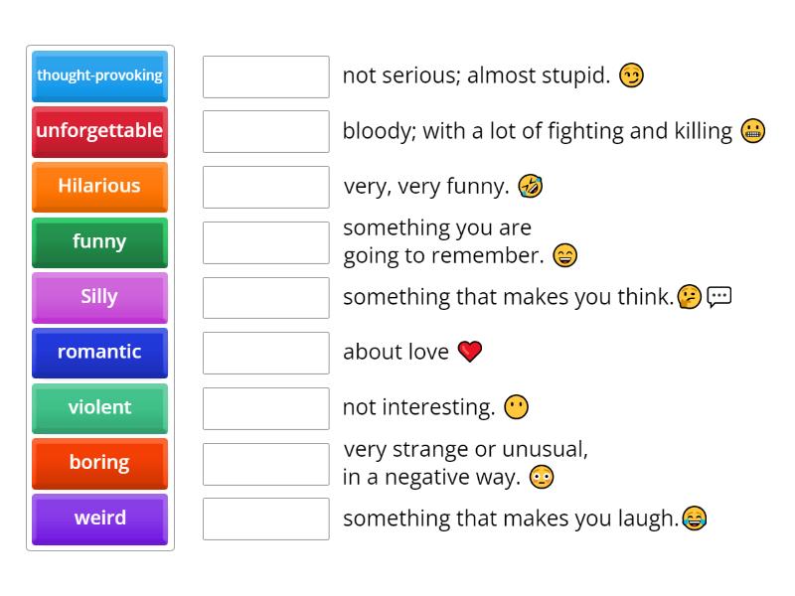The image size is (795, 596).
Task: Click answer slot for 'something you are going to remember'
Action: pyautogui.click(x=265, y=242)
